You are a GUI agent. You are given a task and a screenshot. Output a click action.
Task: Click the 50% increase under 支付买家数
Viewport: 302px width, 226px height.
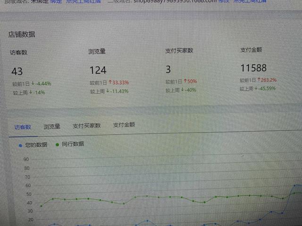click(190, 81)
